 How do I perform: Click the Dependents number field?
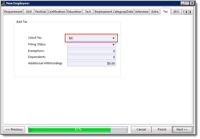pyautogui.click(x=92, y=57)
